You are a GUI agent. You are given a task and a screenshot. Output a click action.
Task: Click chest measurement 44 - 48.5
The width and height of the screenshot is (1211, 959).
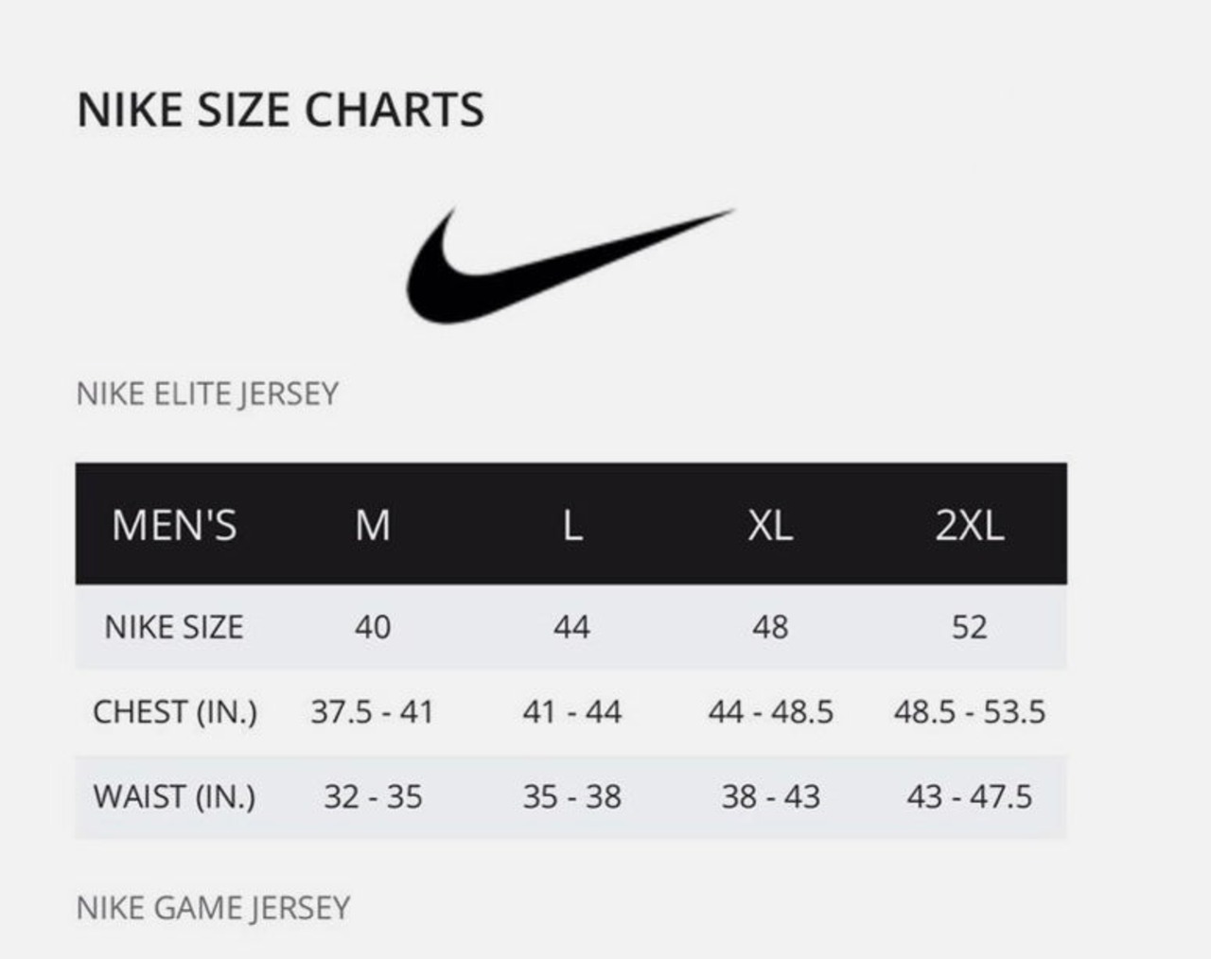770,711
